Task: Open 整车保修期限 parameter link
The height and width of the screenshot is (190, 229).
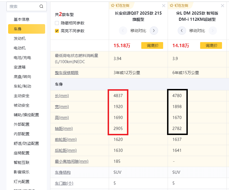Action: point(67,73)
